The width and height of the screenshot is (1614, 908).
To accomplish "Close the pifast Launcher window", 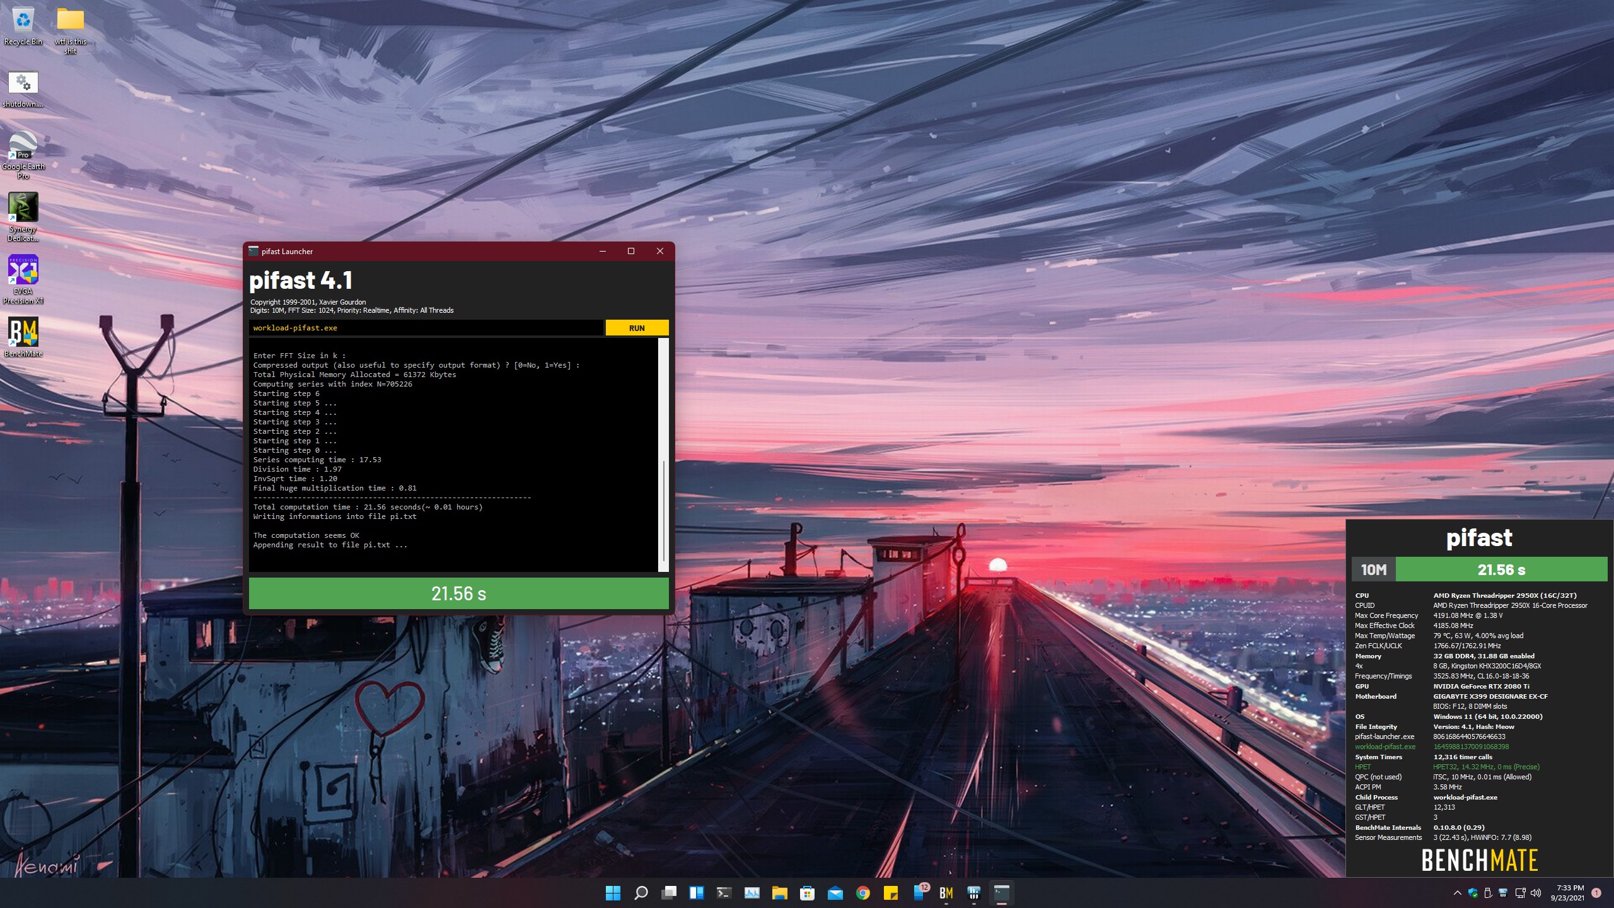I will [x=660, y=251].
